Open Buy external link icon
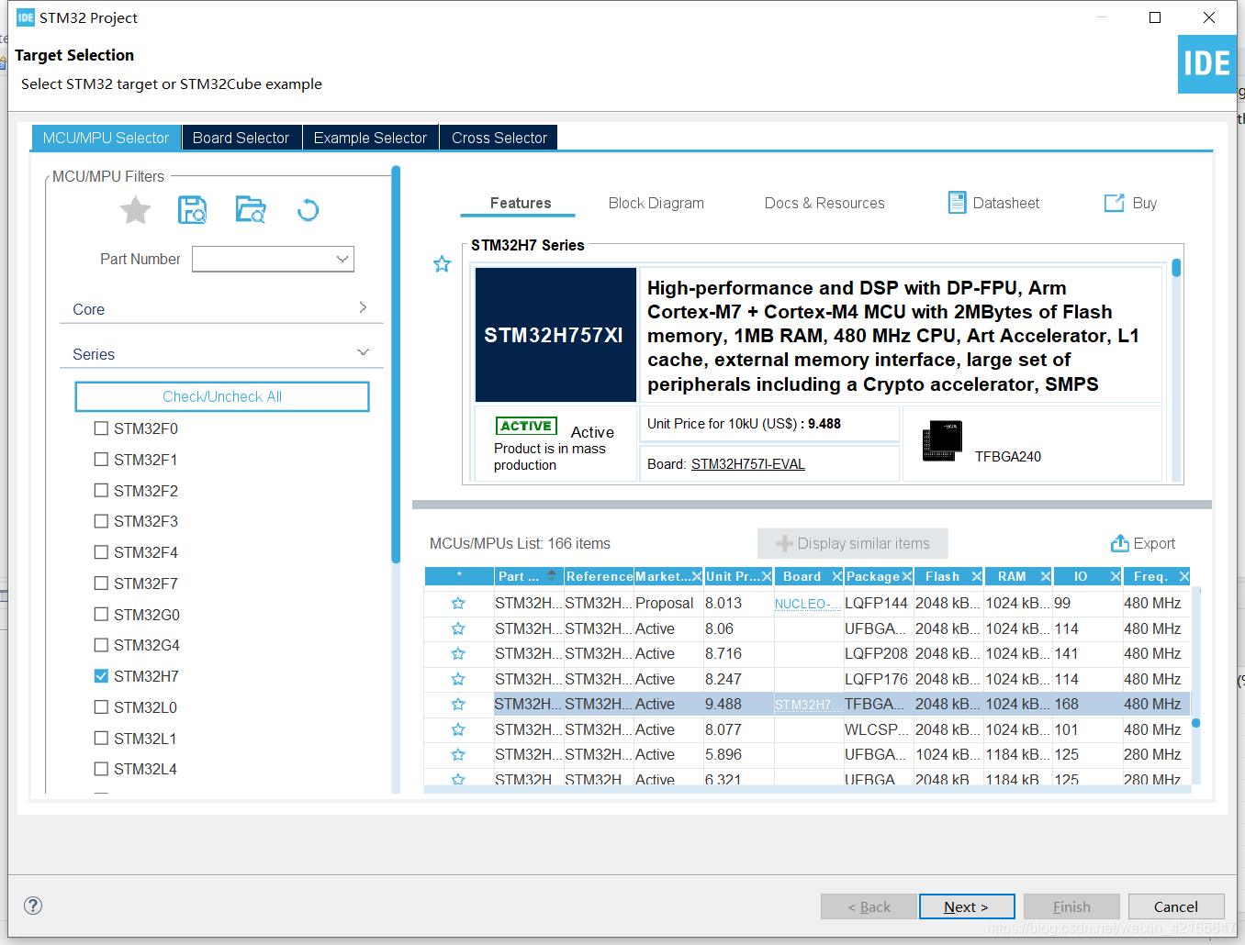Screen dimensions: 1245x945 (1114, 203)
